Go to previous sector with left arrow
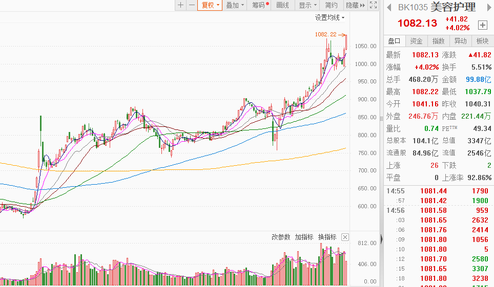Screen dimensions: 494x287 (389, 7)
